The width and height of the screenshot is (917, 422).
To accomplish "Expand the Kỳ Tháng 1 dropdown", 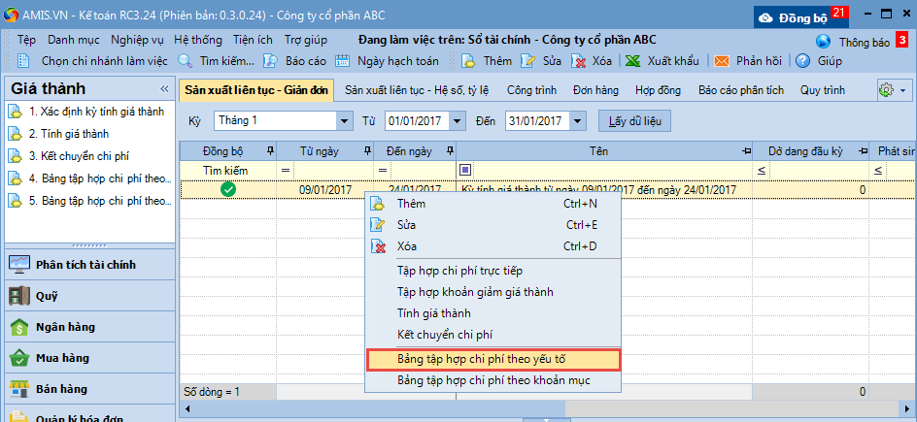I will click(344, 121).
